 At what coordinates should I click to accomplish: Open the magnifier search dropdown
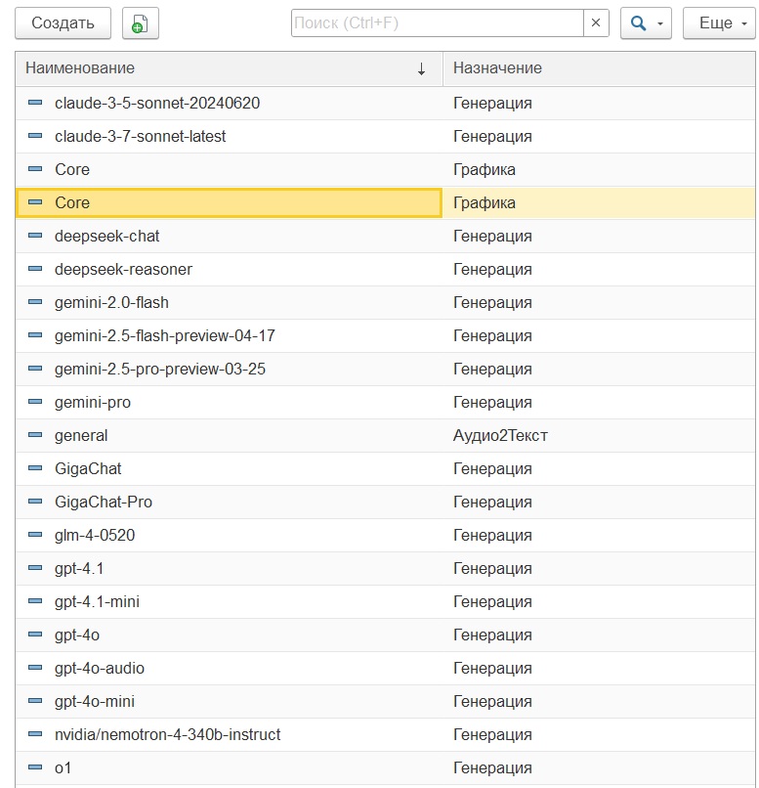(646, 23)
